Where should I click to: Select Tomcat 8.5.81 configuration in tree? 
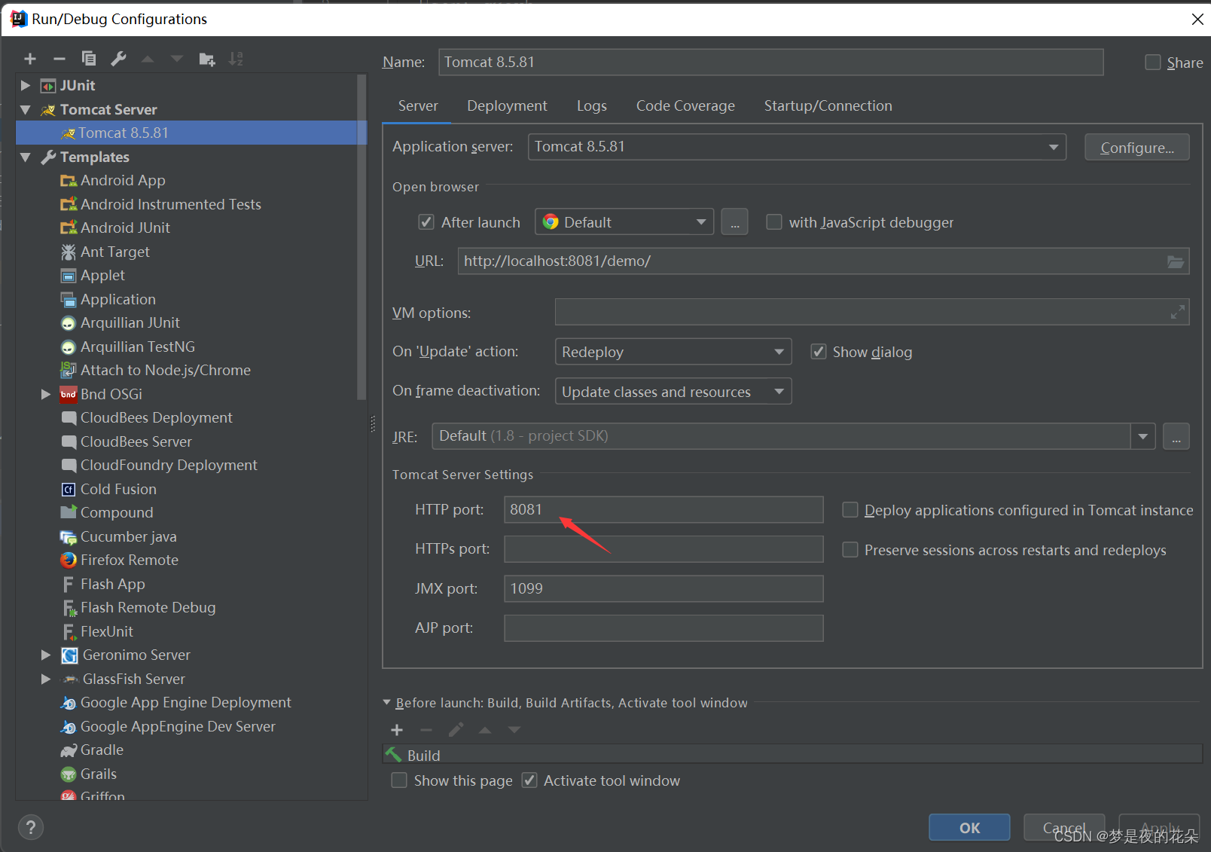(191, 133)
